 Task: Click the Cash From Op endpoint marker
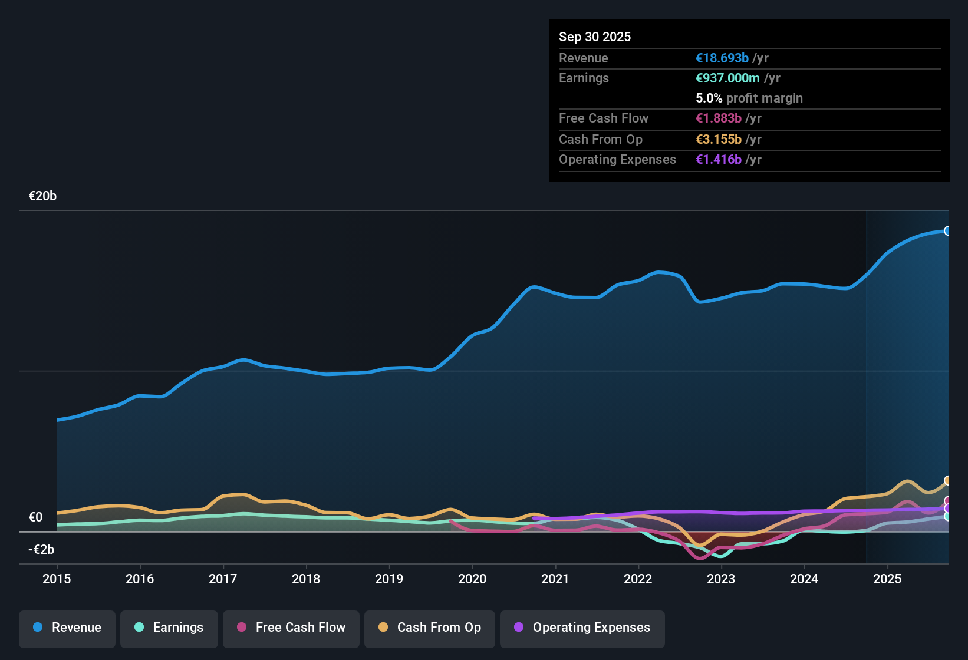point(948,480)
